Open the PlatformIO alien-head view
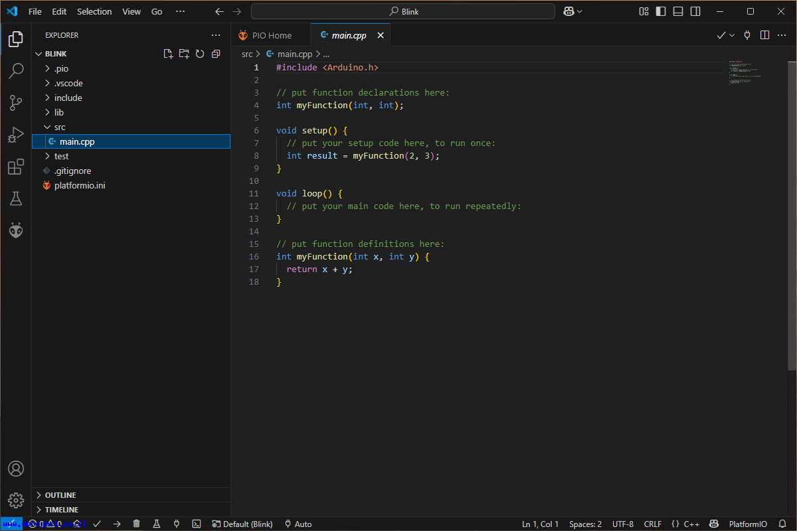This screenshot has height=531, width=797. tap(16, 230)
